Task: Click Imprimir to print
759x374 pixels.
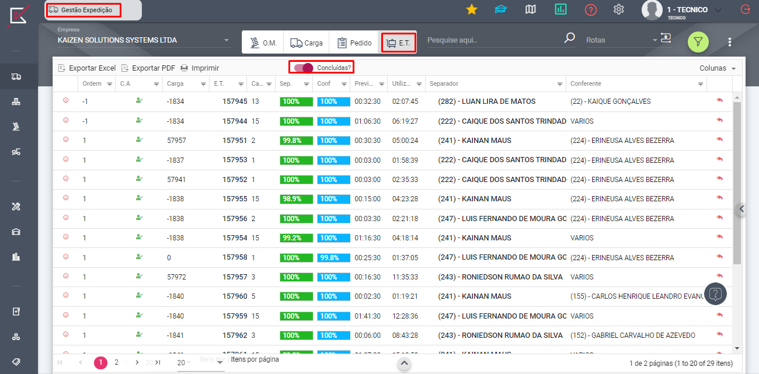Action: 200,68
